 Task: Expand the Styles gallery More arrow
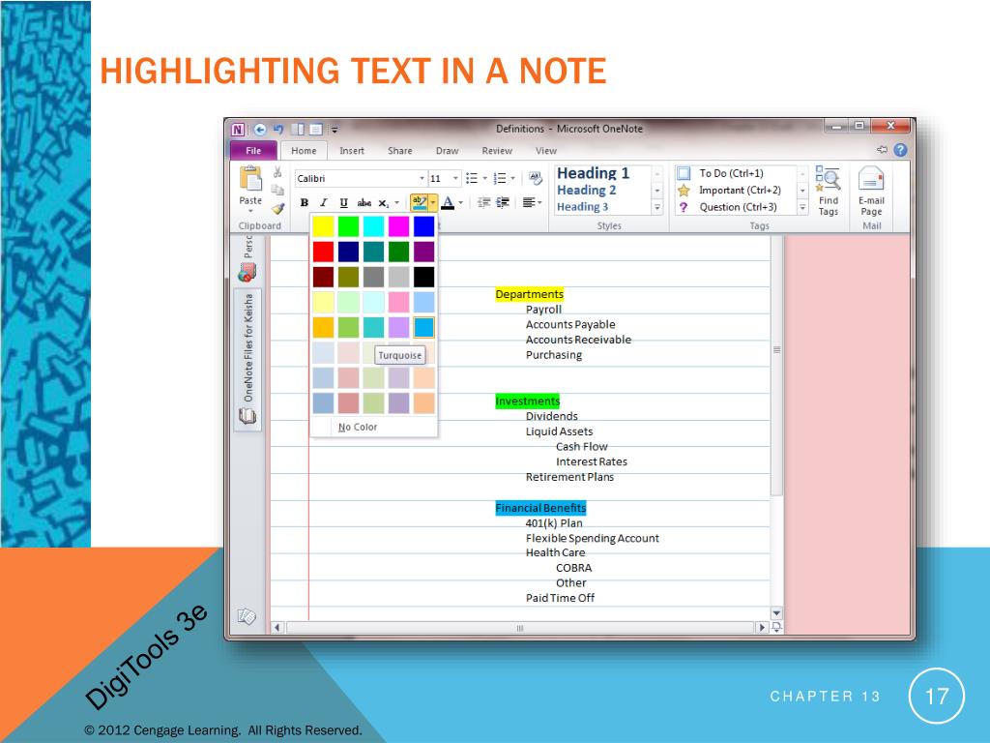pos(657,207)
